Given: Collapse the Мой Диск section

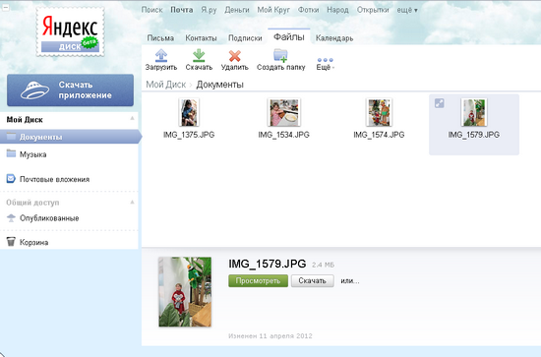Looking at the screenshot, I should (132, 118).
